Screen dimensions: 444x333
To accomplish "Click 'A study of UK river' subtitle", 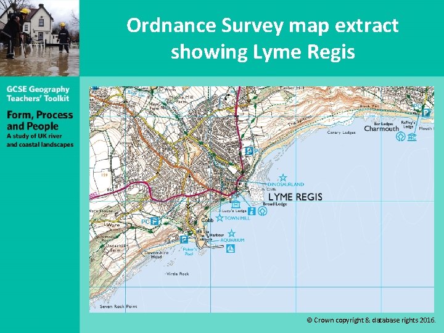I will [35, 136].
